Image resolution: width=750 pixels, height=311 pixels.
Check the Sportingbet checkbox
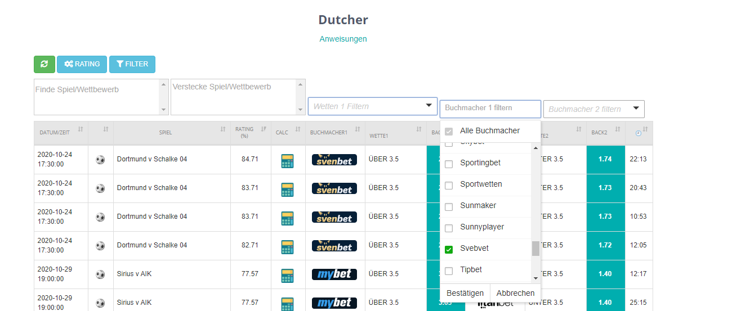[449, 164]
